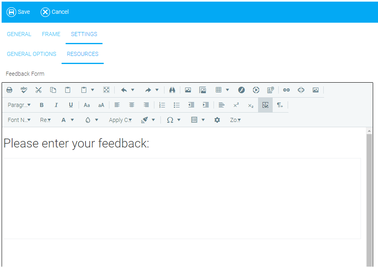Click the Save button
Viewport: 378px width, 267px height.
point(19,12)
